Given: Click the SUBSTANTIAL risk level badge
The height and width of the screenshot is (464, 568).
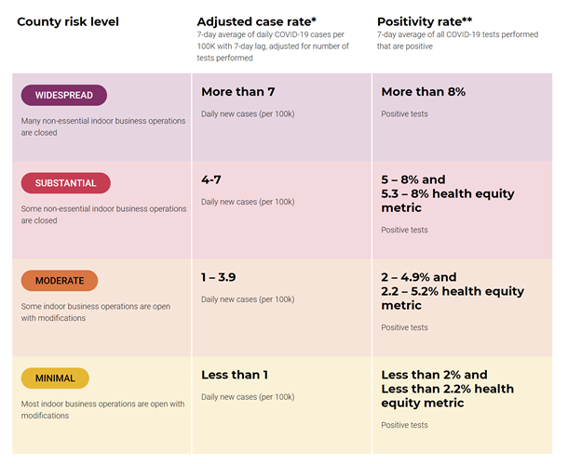Looking at the screenshot, I should tap(65, 183).
